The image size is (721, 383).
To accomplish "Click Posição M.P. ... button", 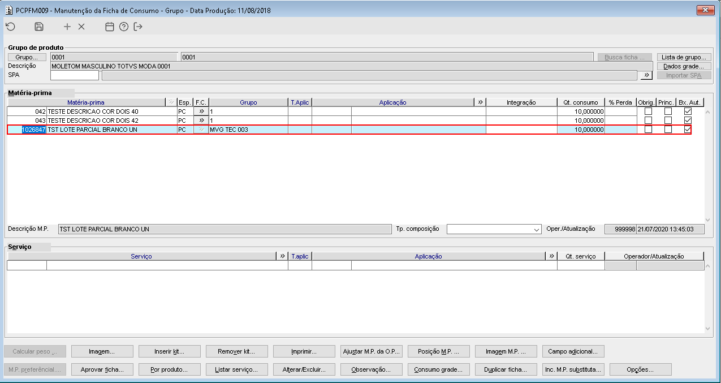I will (x=438, y=351).
